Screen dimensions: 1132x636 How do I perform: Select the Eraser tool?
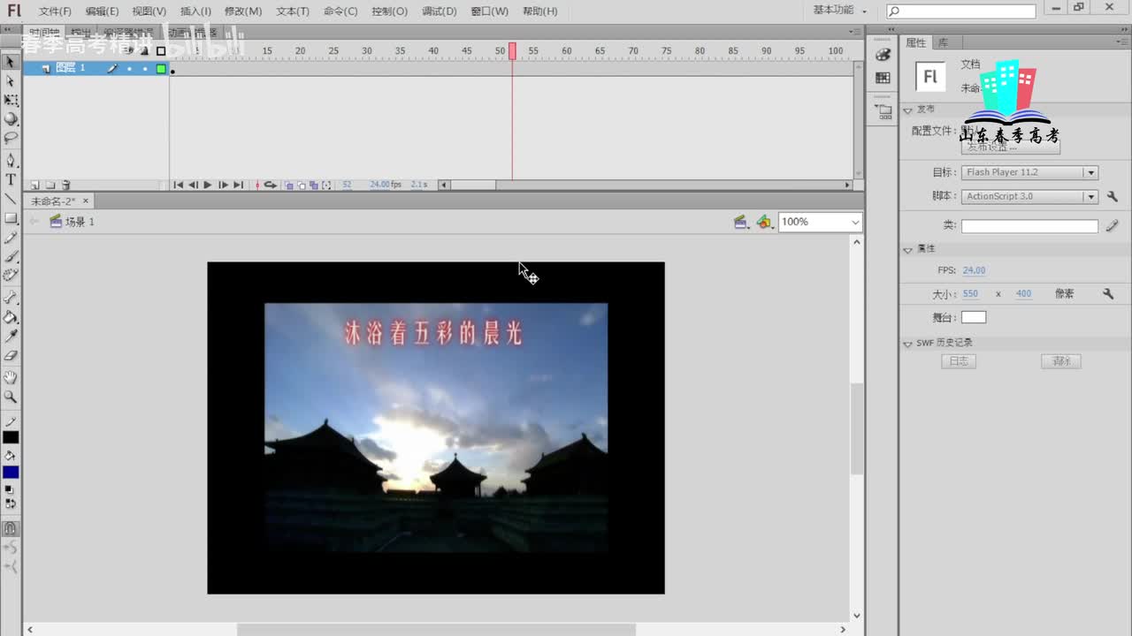[11, 356]
